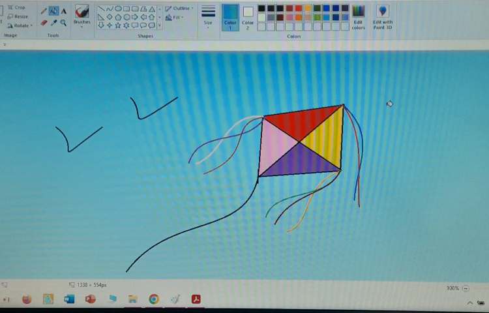The height and width of the screenshot is (313, 489).
Task: Select the Magnifier tool
Action: pos(64,23)
